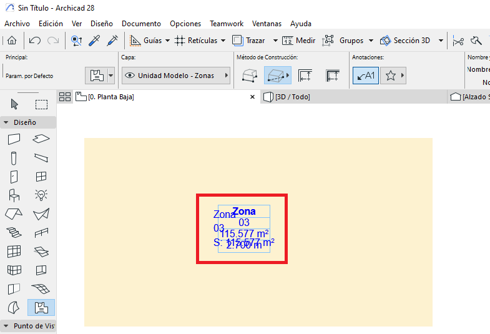This screenshot has width=490, height=334.
Task: Choose the Door tool in toolbox
Action: coord(14,177)
